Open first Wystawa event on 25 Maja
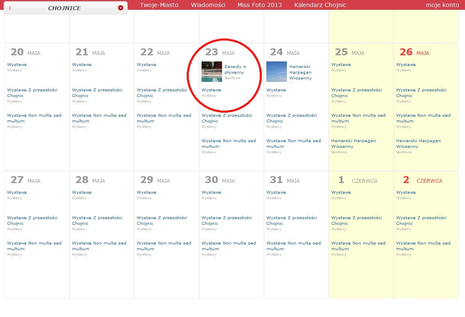 point(341,65)
